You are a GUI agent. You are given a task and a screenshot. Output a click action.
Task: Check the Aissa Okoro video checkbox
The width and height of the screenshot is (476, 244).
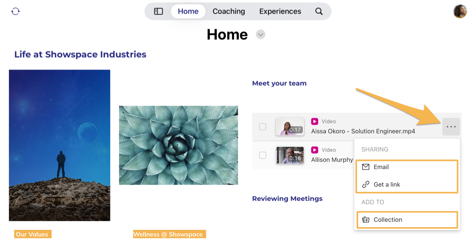(x=263, y=127)
